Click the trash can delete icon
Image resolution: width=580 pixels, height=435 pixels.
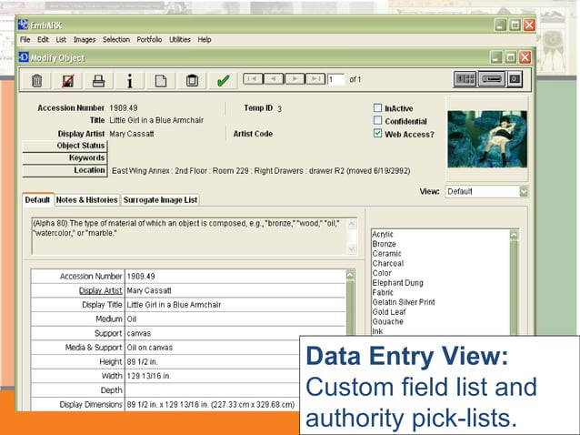[36, 80]
